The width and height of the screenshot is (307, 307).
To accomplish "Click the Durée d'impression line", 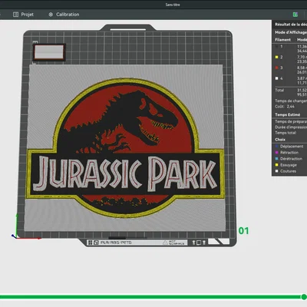I will pos(291,127).
